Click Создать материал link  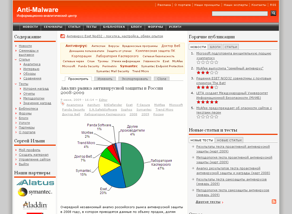[x=34, y=155]
